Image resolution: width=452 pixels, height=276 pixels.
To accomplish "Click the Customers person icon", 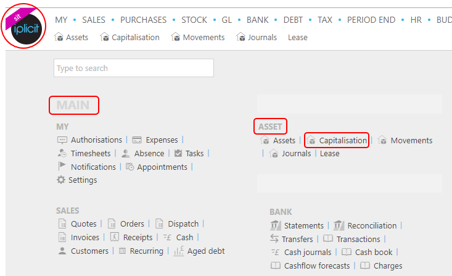I will pyautogui.click(x=62, y=251).
